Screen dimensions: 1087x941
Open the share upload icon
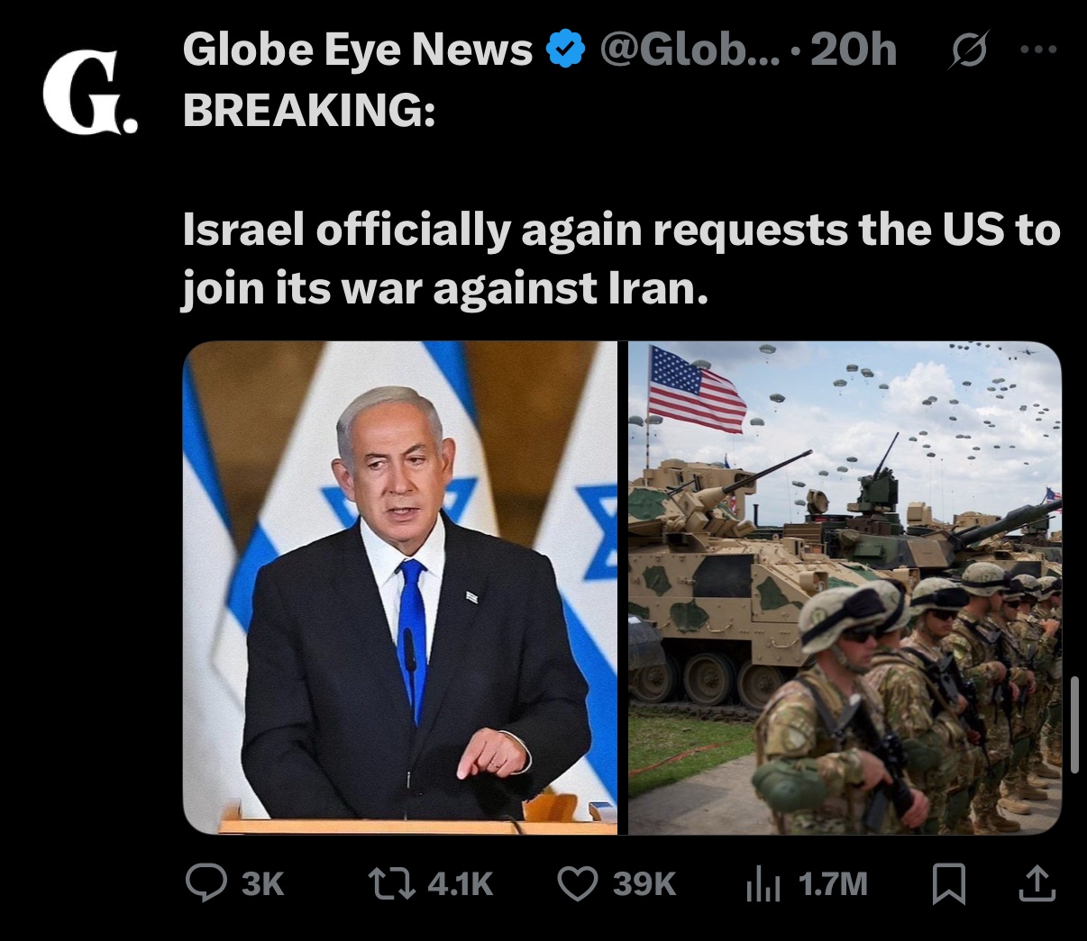pyautogui.click(x=1037, y=883)
